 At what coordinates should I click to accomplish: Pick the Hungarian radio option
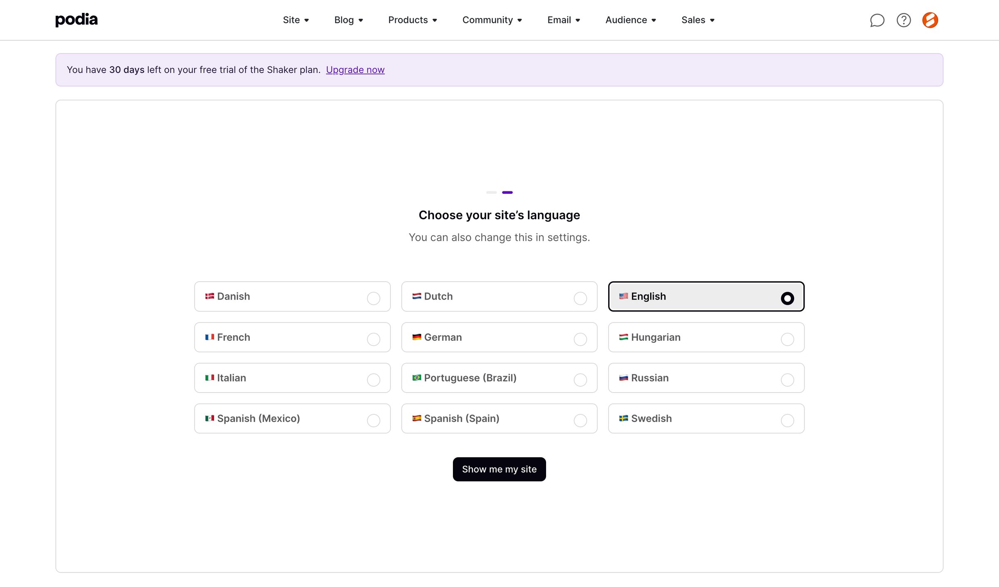pos(787,339)
